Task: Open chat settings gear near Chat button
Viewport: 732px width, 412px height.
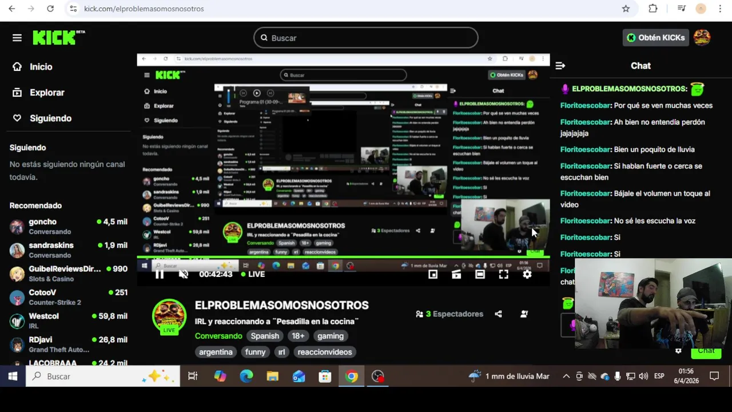Action: (679, 351)
